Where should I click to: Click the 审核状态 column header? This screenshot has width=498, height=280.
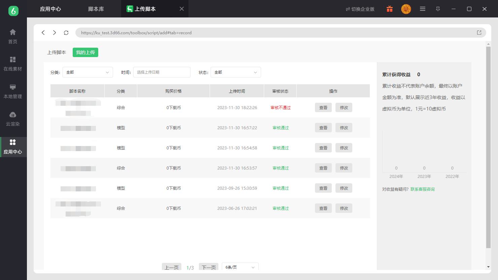(280, 91)
